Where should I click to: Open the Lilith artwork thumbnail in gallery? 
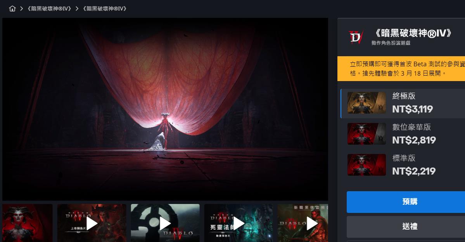click(27, 223)
